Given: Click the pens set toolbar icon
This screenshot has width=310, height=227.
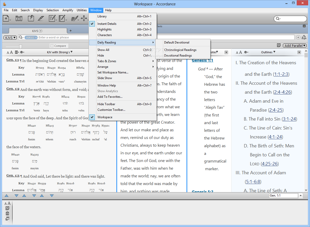Looking at the screenshot, I should (x=74, y=18).
